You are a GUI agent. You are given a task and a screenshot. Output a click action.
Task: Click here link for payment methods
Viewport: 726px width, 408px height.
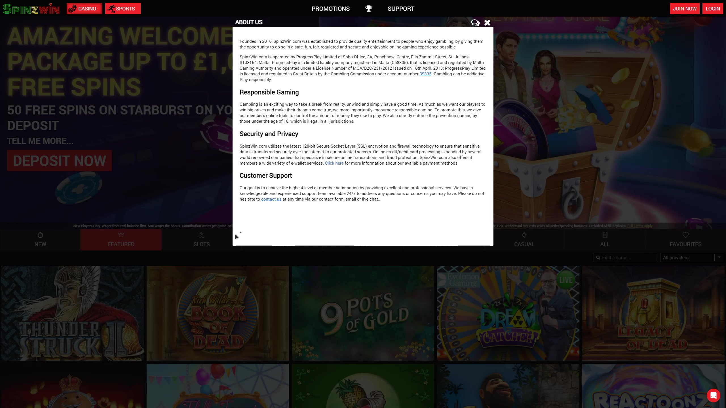(x=334, y=163)
